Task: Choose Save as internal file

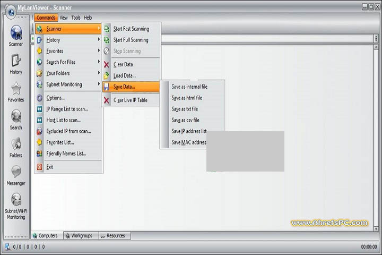Action: pos(189,87)
